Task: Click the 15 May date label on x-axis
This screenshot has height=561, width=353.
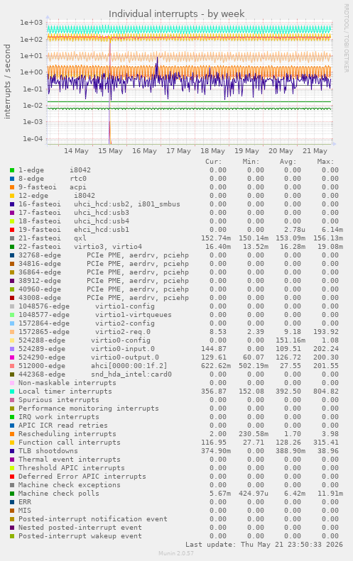Action: click(x=110, y=151)
